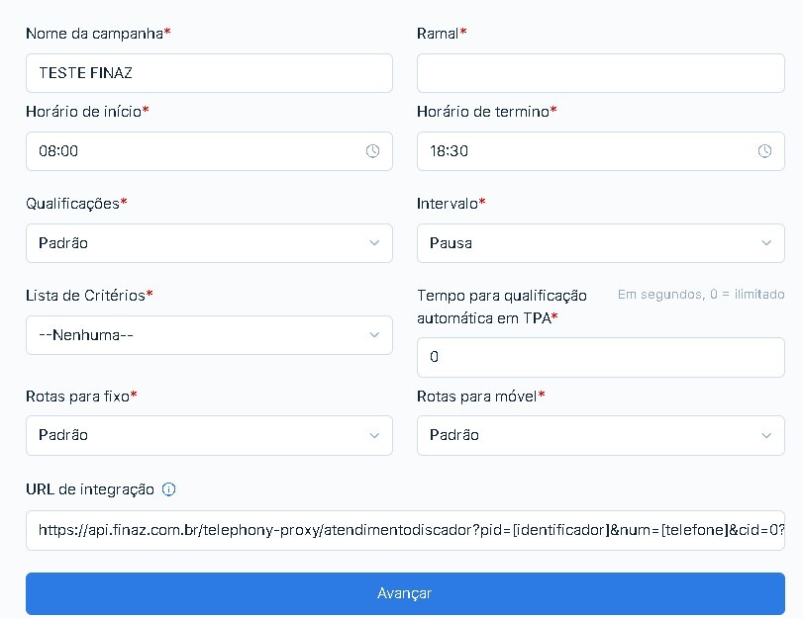This screenshot has width=803, height=619.
Task: Expand the Intervalo dropdown showing Pausa
Action: click(x=601, y=243)
